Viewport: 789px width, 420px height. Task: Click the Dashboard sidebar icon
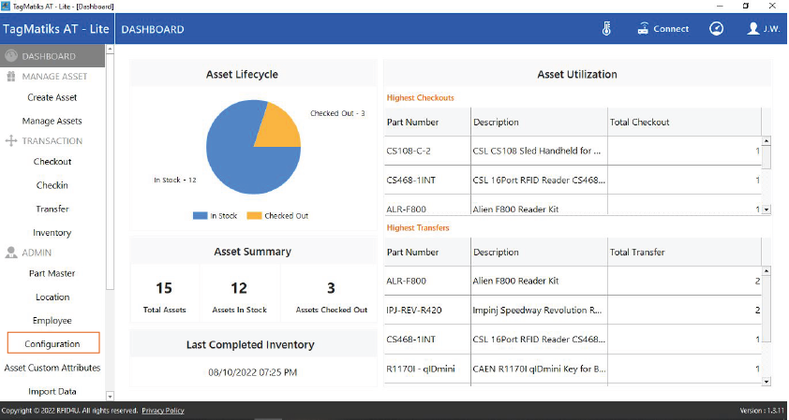click(11, 56)
